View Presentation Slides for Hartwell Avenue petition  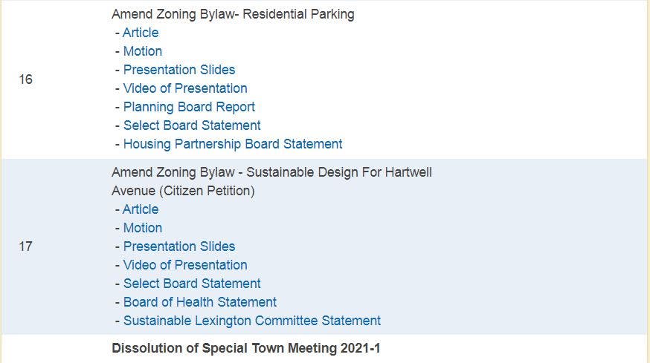click(178, 246)
